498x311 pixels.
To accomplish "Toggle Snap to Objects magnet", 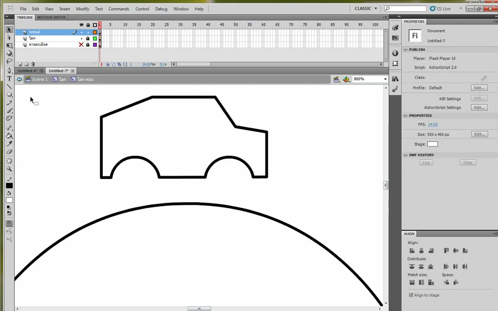I will pos(9,223).
